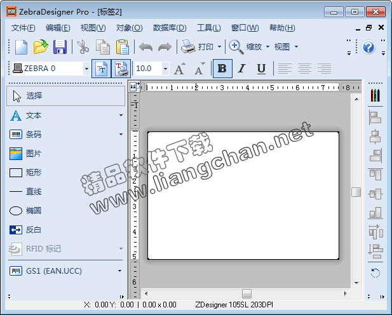392x315 pixels.
Task: Toggle bold formatting
Action: point(222,69)
